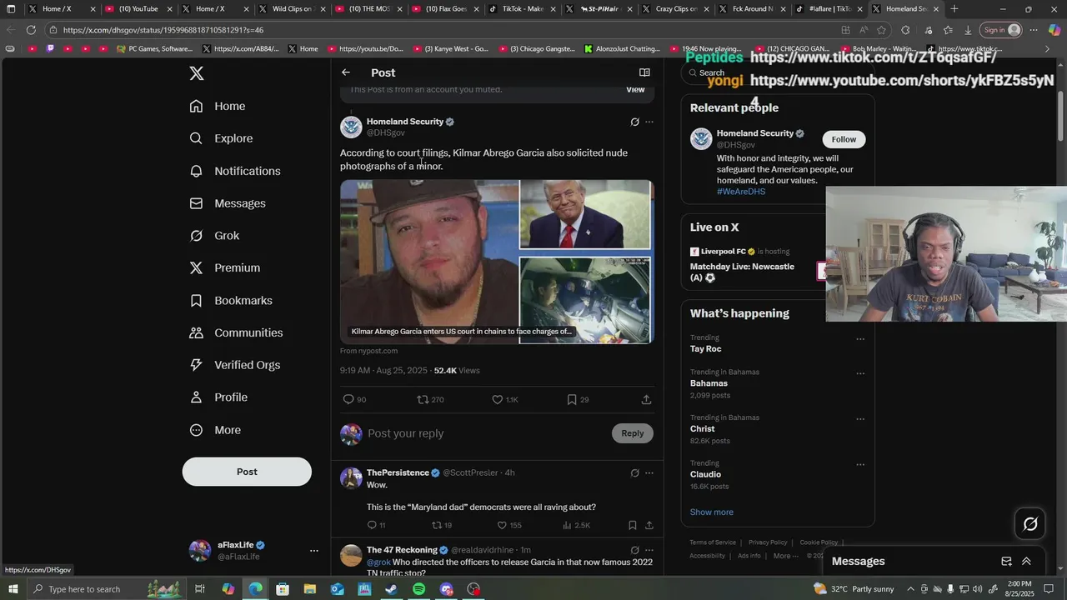
Task: Open Verified Orgs in the sidebar
Action: pyautogui.click(x=235, y=365)
